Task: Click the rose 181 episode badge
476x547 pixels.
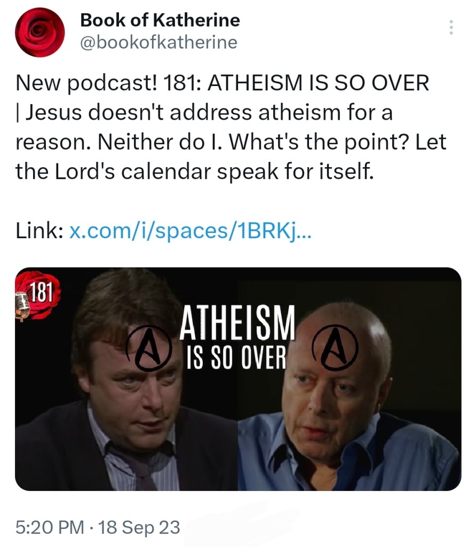Action: (x=38, y=295)
